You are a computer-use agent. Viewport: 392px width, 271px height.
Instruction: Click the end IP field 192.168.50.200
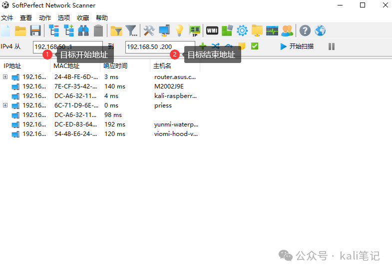(x=160, y=47)
